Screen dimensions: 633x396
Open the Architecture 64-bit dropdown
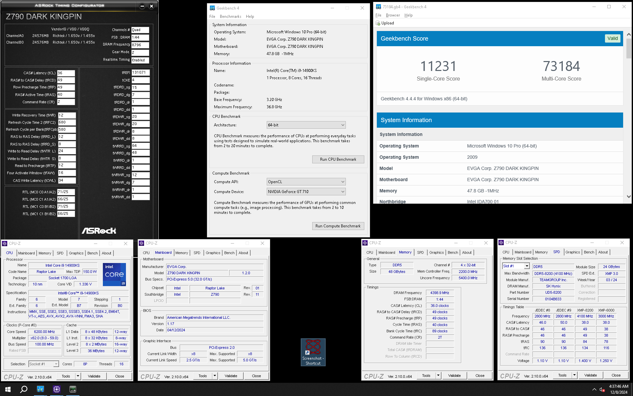306,125
